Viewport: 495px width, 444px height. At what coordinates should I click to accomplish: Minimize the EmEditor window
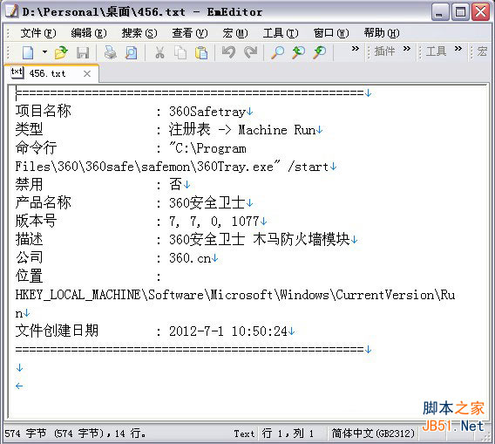tap(440, 12)
